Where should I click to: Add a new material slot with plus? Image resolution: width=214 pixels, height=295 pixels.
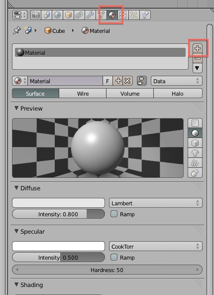[198, 48]
